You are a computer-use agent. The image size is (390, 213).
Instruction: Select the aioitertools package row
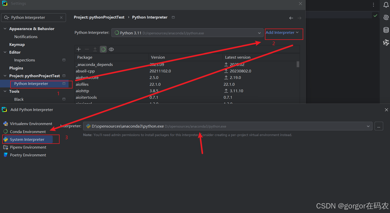coord(186,97)
